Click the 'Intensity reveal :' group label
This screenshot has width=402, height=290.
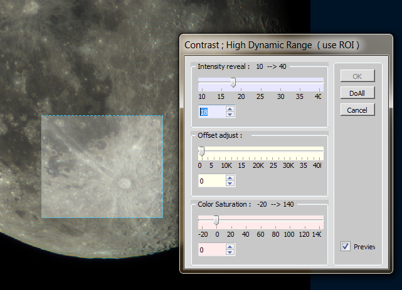tap(223, 66)
